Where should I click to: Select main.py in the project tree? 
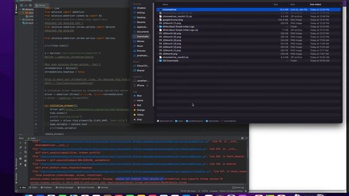point(29,16)
